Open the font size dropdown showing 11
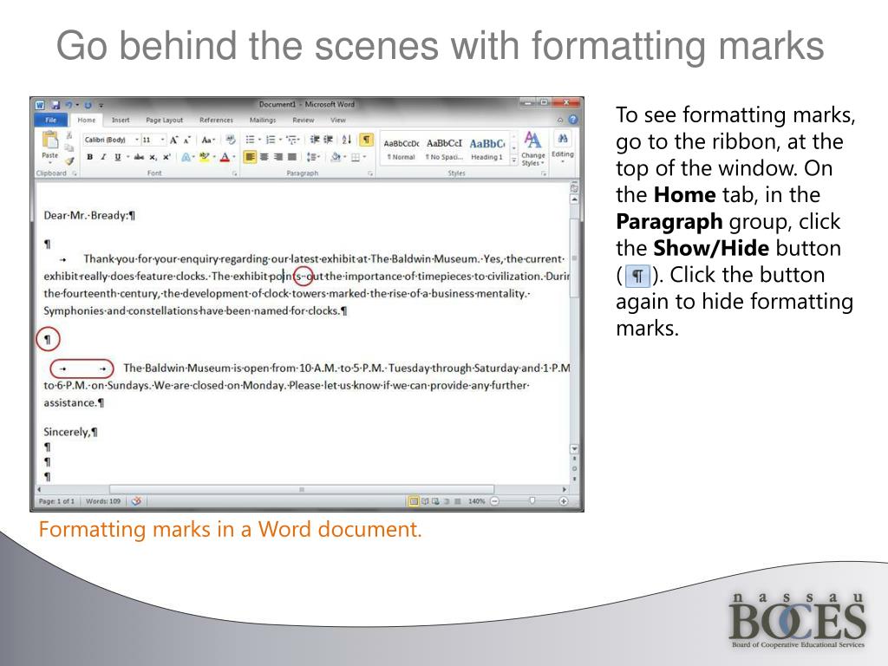888x666 pixels. click(x=153, y=140)
